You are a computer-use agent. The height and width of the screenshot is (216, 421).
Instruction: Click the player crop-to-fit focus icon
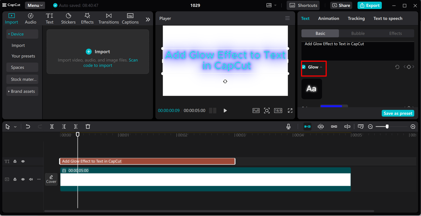[x=267, y=111]
